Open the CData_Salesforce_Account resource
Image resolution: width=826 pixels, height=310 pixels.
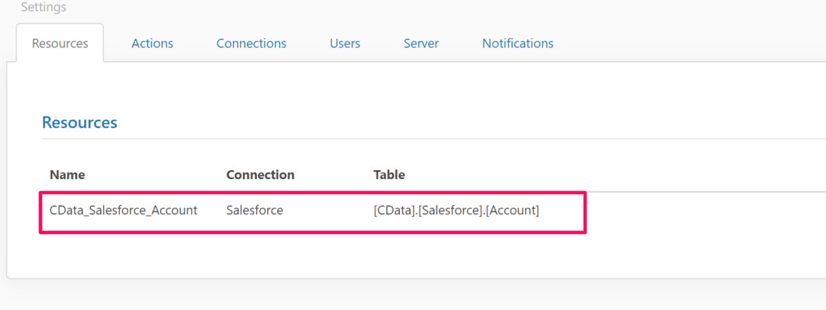point(123,211)
